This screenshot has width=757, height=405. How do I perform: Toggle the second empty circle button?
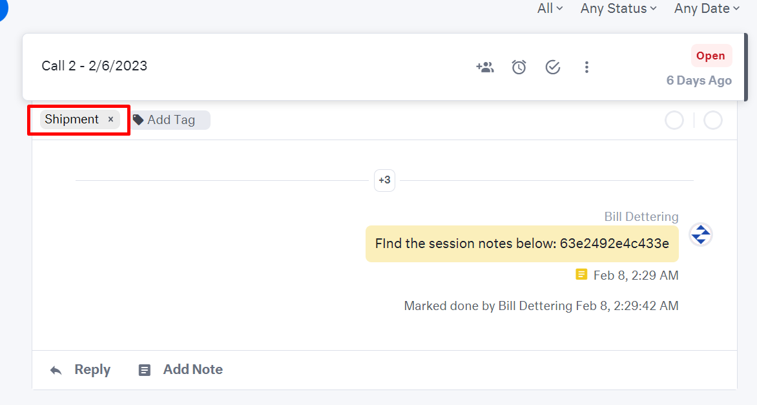tap(713, 120)
